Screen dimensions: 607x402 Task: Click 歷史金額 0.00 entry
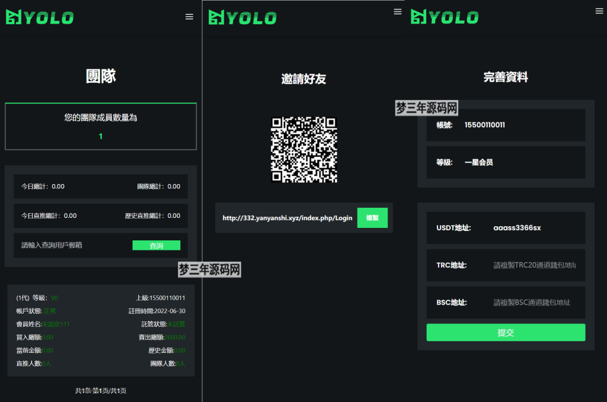[x=167, y=350]
